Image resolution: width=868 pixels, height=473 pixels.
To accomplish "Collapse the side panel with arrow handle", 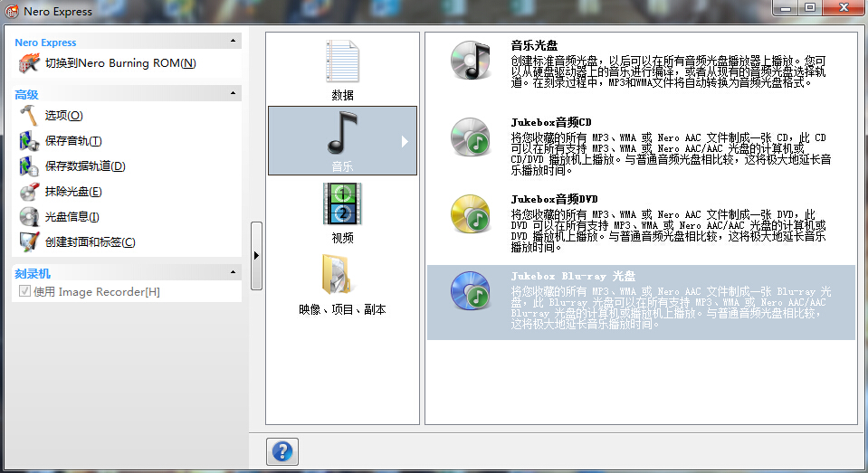I will [x=256, y=256].
